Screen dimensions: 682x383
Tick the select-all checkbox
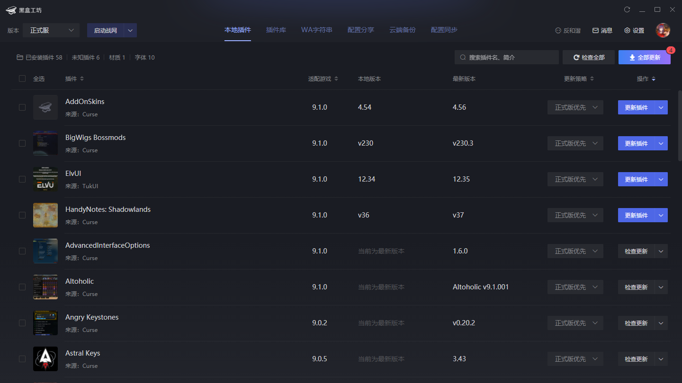click(x=22, y=78)
